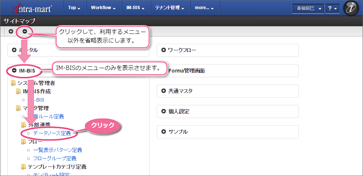Viewport: 363px width, 176px height.
Task: Open the ? help dropdown
Action: [332, 8]
